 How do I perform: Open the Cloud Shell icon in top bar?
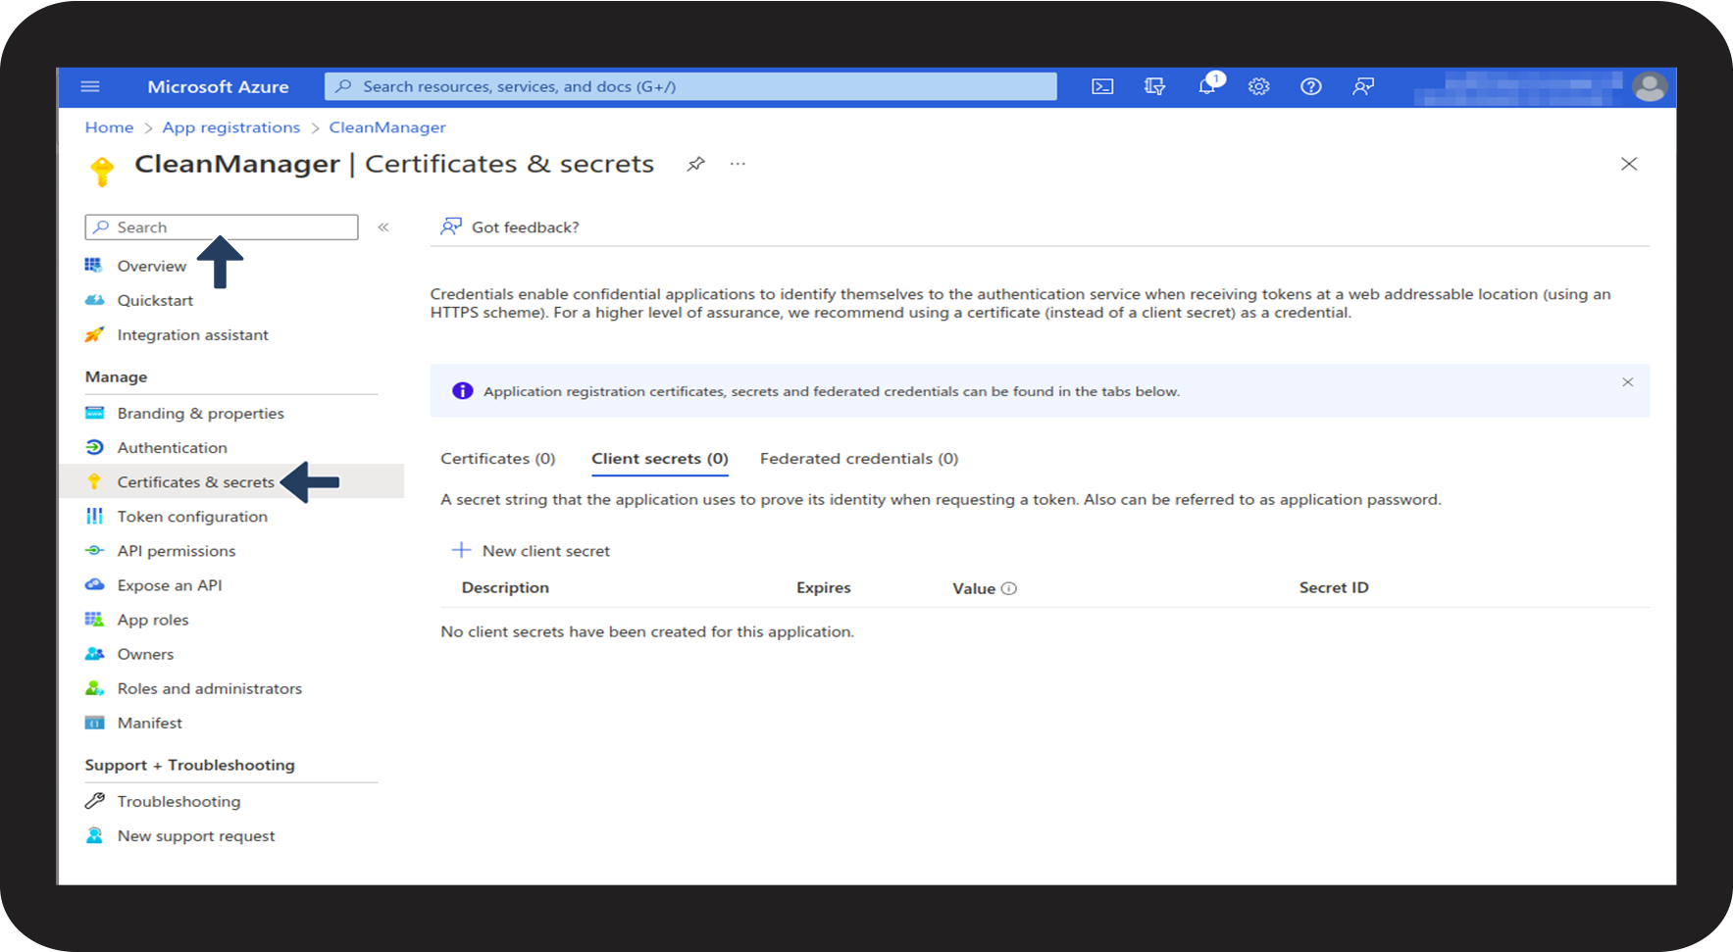tap(1102, 86)
